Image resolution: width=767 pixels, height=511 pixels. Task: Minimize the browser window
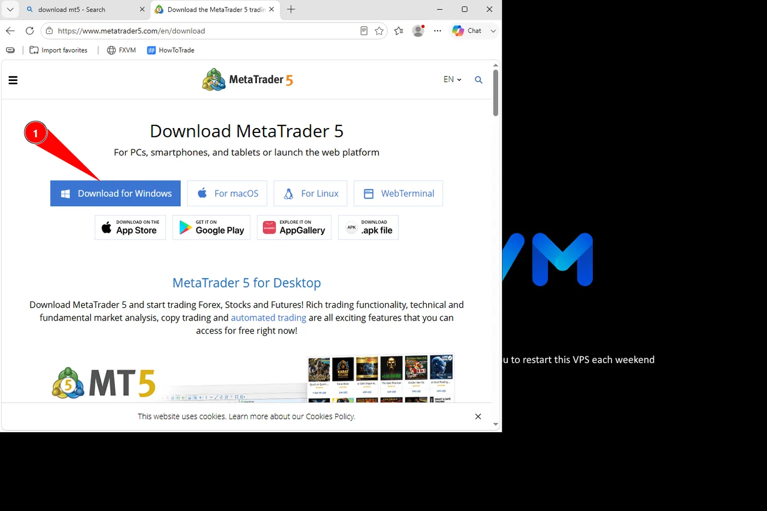click(x=440, y=9)
